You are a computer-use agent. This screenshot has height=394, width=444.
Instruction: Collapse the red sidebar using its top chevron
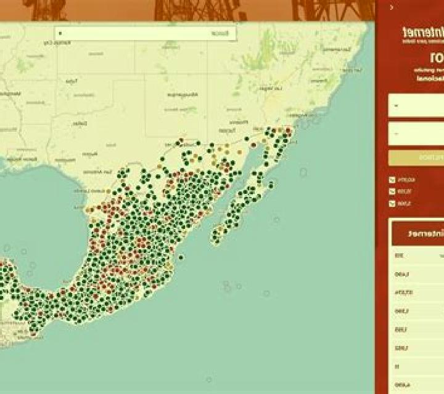click(x=392, y=7)
